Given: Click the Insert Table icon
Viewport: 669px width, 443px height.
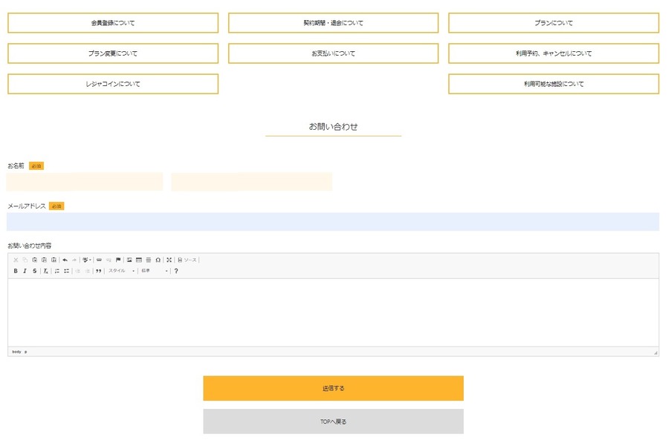Looking at the screenshot, I should [x=139, y=260].
